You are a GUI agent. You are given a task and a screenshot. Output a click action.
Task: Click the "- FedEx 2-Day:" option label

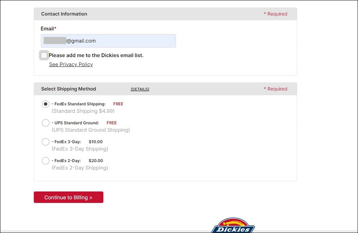click(66, 161)
